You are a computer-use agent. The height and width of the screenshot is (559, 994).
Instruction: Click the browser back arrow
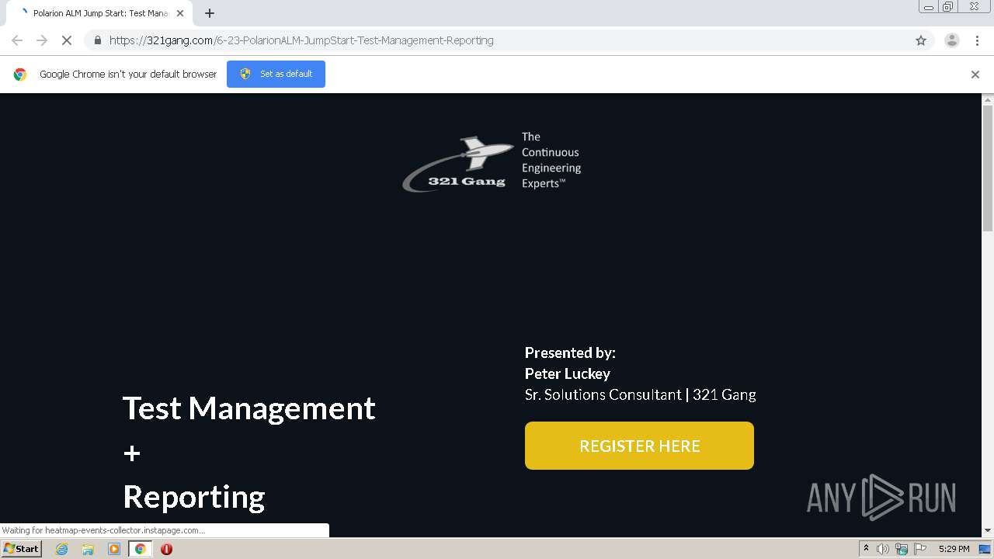[17, 40]
